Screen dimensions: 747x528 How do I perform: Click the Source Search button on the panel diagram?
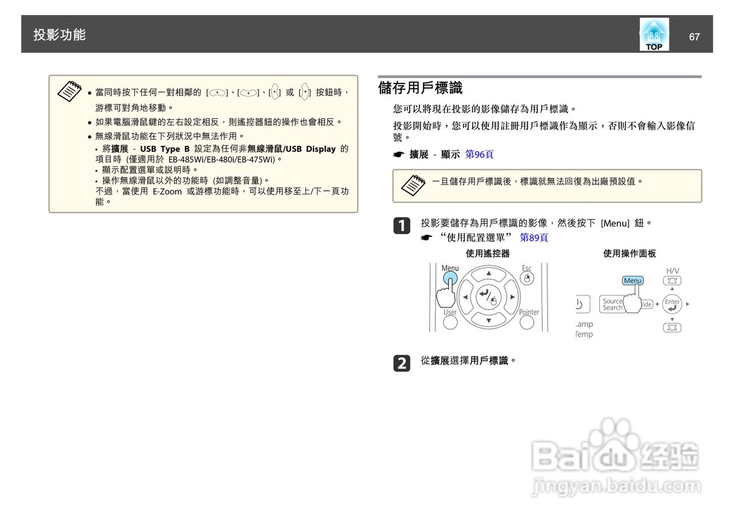(x=613, y=304)
